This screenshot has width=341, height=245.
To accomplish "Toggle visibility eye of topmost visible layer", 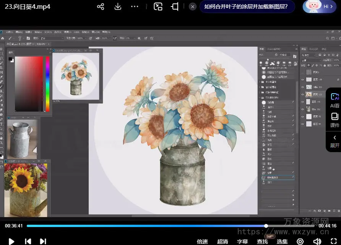I will tap(303, 80).
